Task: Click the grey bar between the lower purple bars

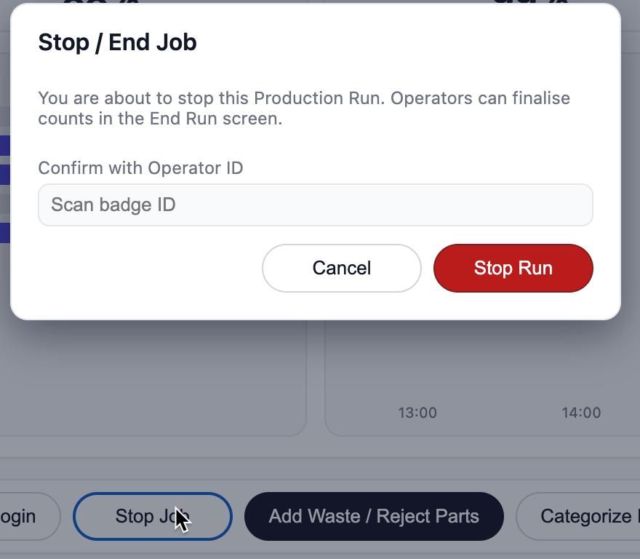Action: (4, 203)
